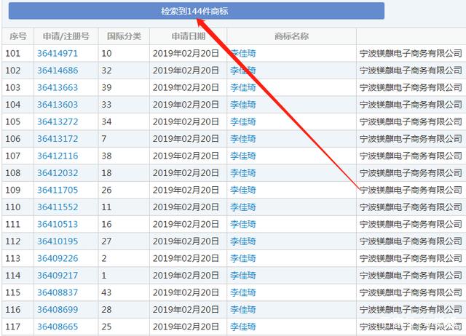Select class value 28 in row 116
The width and height of the screenshot is (466, 336).
[x=106, y=310]
